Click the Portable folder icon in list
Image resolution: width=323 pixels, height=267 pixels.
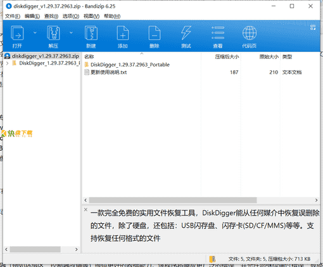[87, 65]
